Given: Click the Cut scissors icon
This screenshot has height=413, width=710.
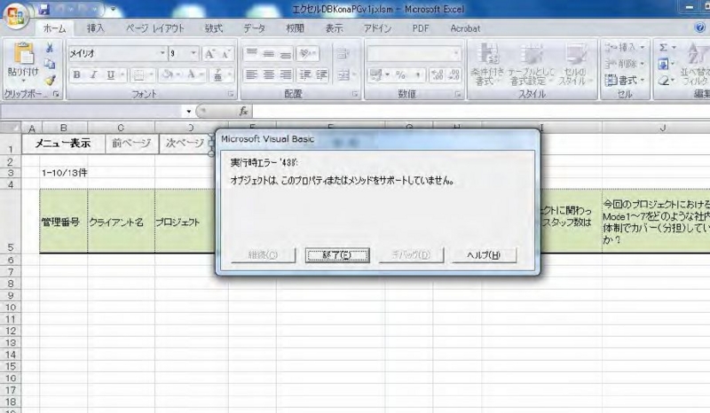Looking at the screenshot, I should point(50,48).
